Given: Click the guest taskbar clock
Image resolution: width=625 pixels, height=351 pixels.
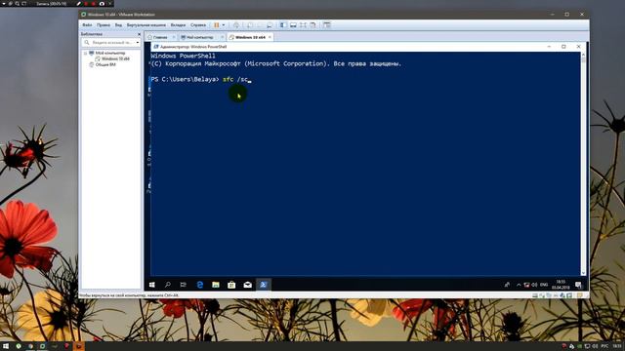Looking at the screenshot, I should [561, 285].
